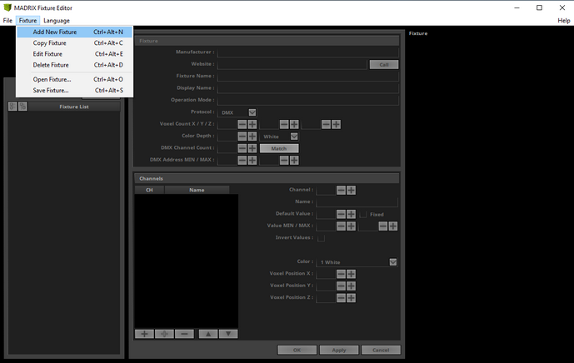Increase the Color Depth value
This screenshot has width=574, height=363.
(x=252, y=137)
